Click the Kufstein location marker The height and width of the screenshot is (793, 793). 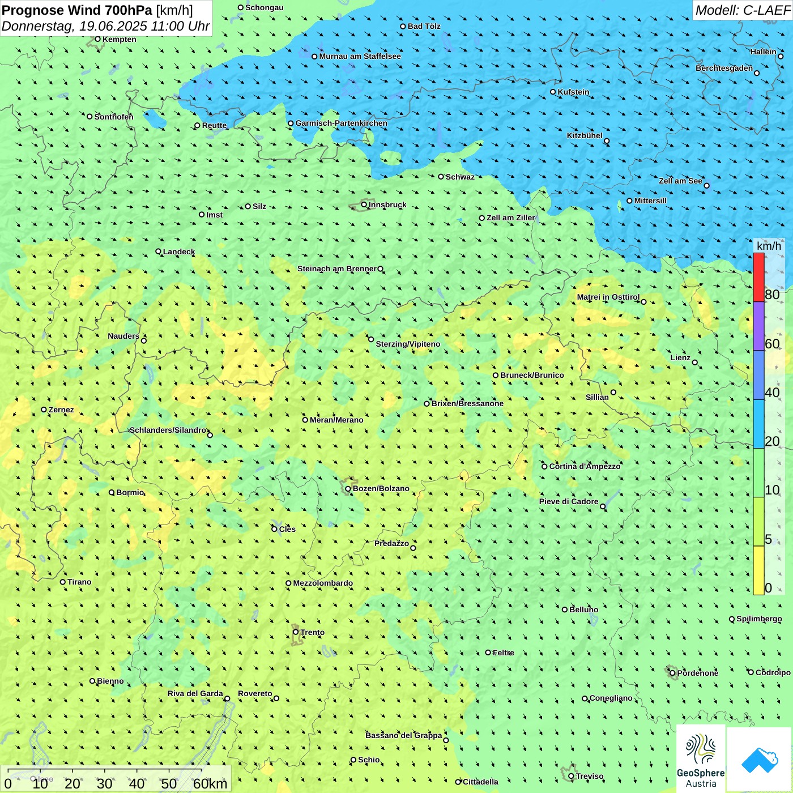pyautogui.click(x=553, y=92)
